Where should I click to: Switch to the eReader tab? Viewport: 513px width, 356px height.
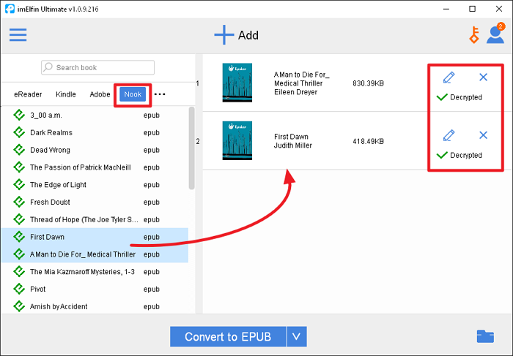(28, 94)
